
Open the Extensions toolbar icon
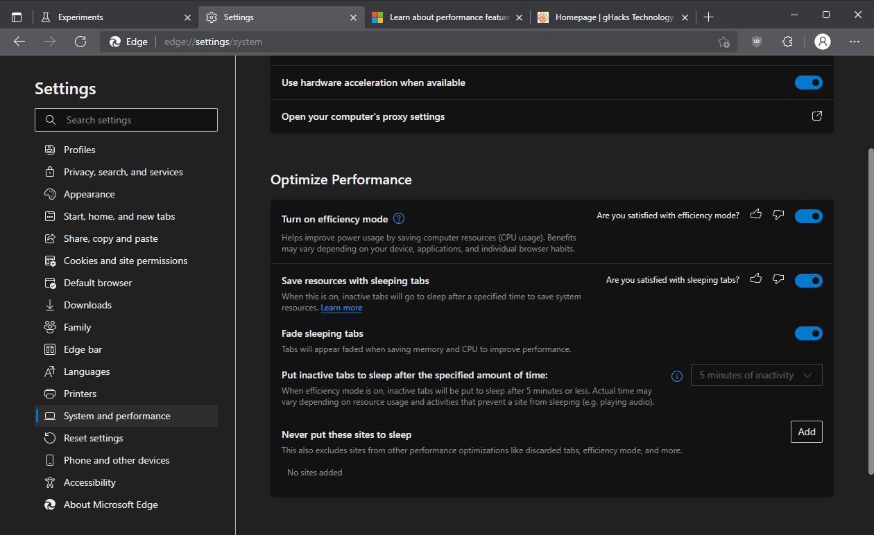tap(787, 42)
